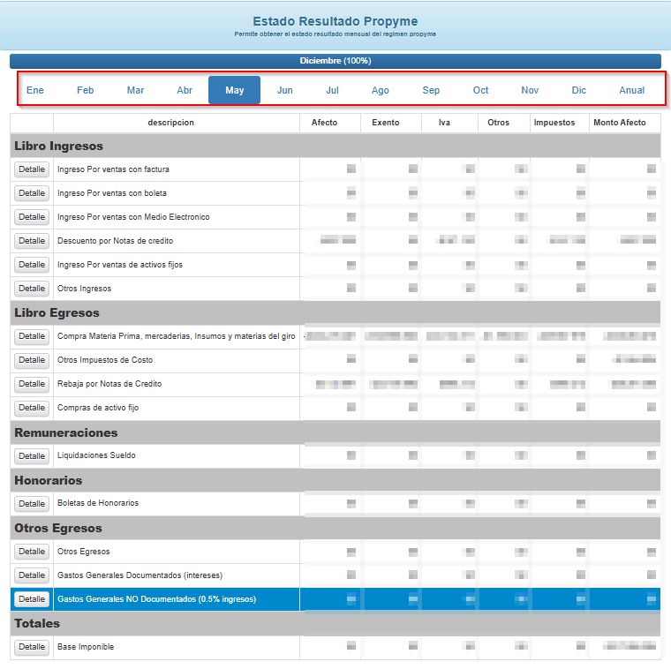Click the Monto Afecto column header
This screenshot has width=671, height=669.
(619, 123)
